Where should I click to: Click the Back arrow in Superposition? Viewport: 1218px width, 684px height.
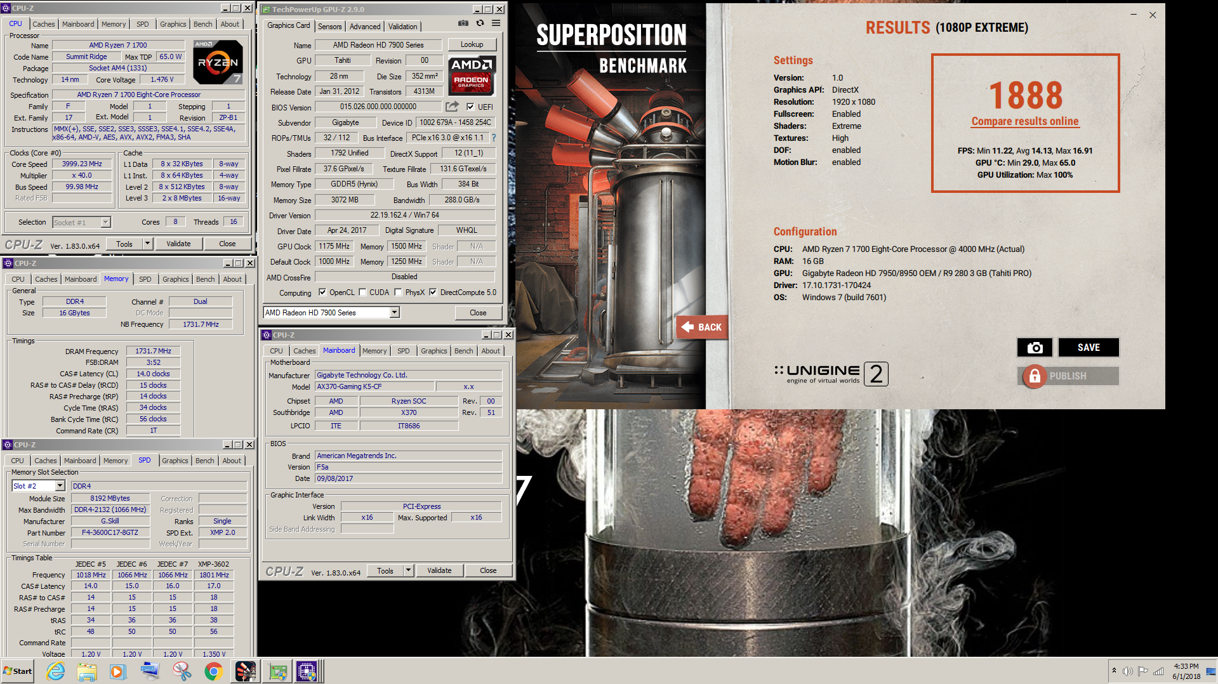coord(701,327)
